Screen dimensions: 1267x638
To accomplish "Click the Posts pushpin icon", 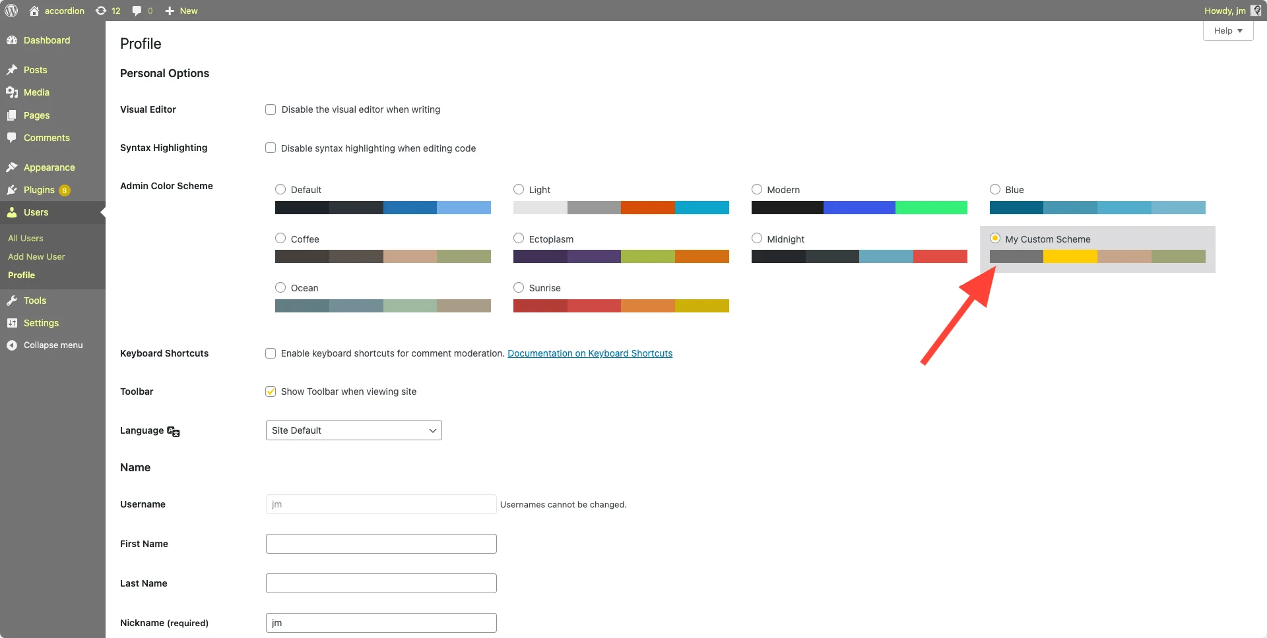I will (12, 70).
